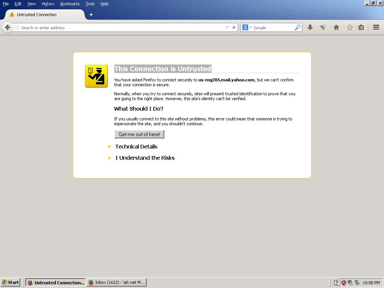Viewport: 384px width, 288px height.
Task: Click the share/social icon next to Downloads
Action: coord(323,27)
